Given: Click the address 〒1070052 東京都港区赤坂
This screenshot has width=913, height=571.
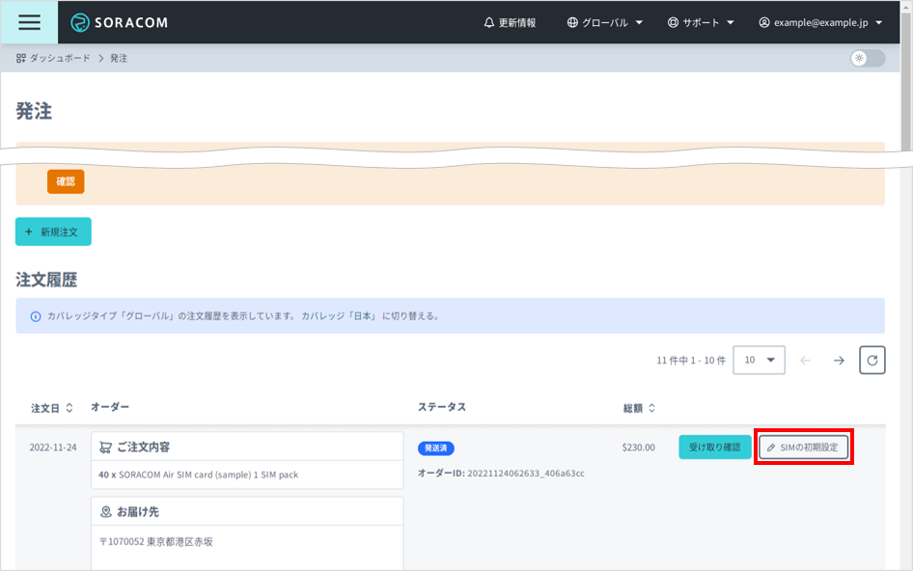Looking at the screenshot, I should (x=156, y=542).
